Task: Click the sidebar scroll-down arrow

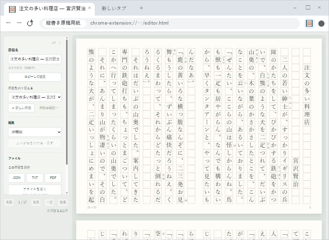Action: (x=67, y=193)
